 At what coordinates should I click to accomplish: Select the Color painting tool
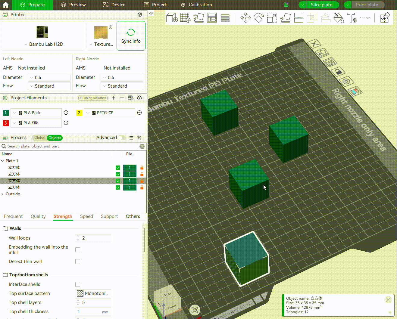[339, 18]
